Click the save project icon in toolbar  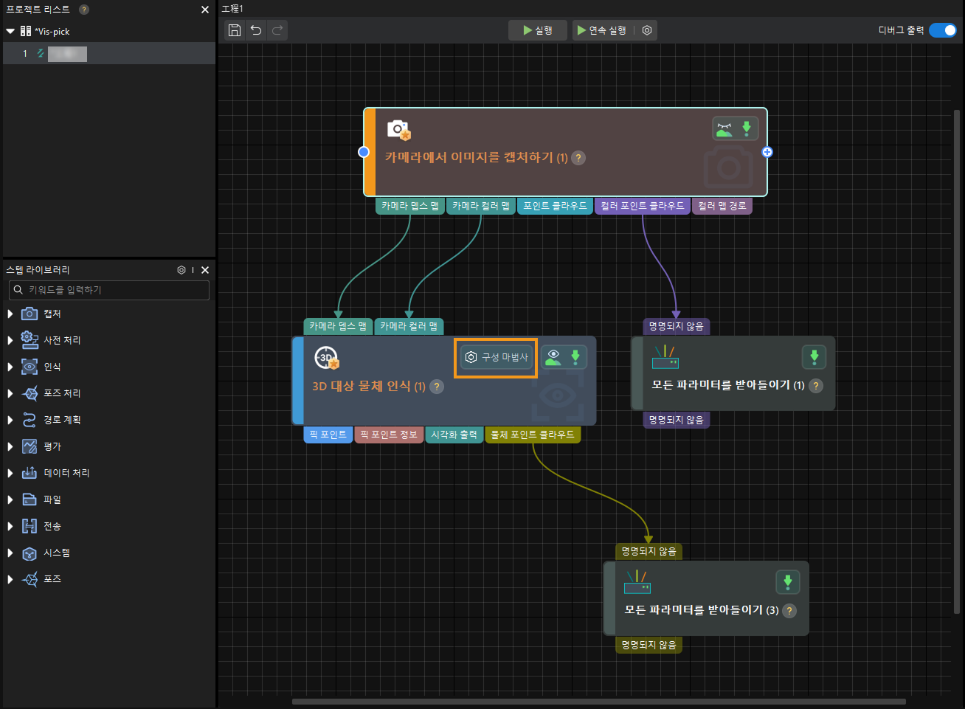pos(235,30)
